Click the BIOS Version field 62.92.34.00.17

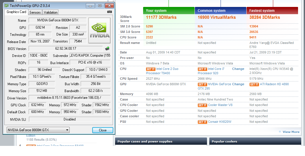click(x=66, y=49)
